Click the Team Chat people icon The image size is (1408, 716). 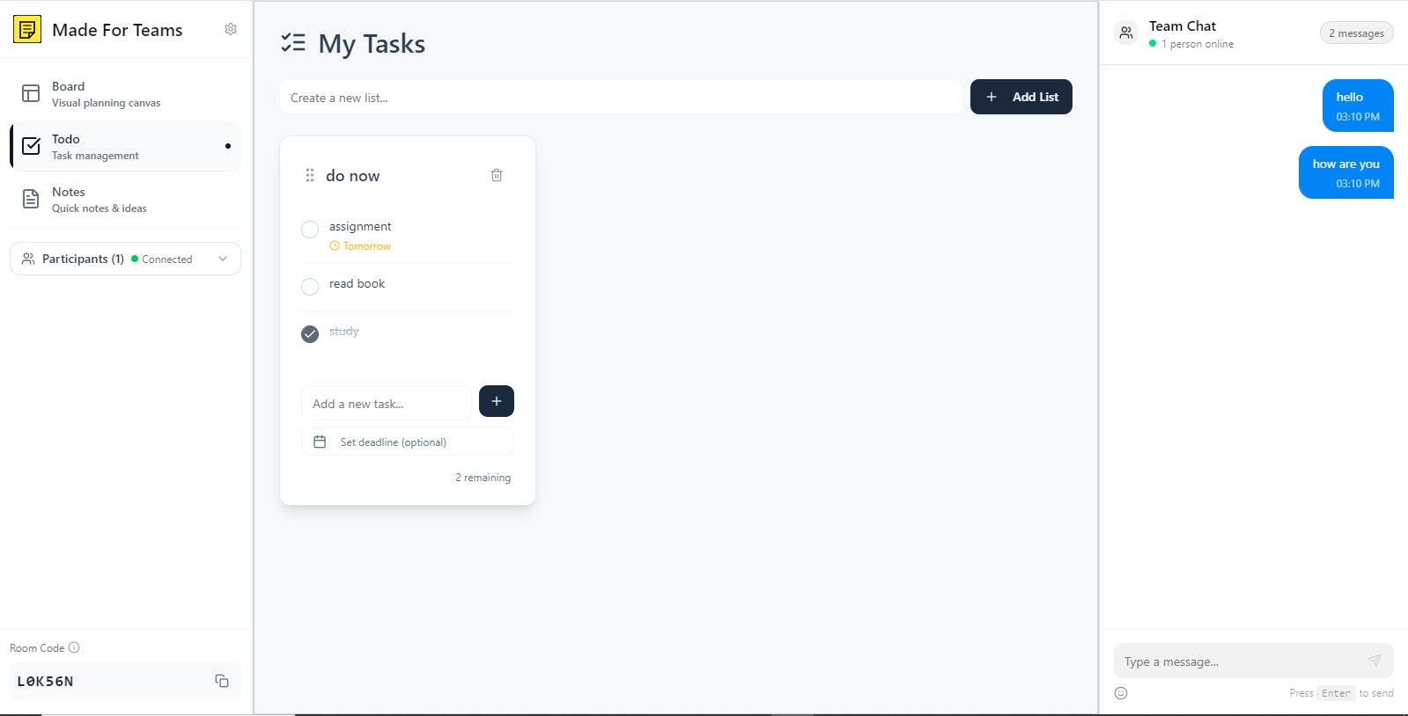1126,33
